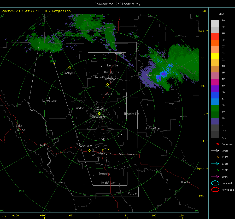Screen dimensions: 235x219
Task: Click the Banff city label
Action: coord(43,145)
